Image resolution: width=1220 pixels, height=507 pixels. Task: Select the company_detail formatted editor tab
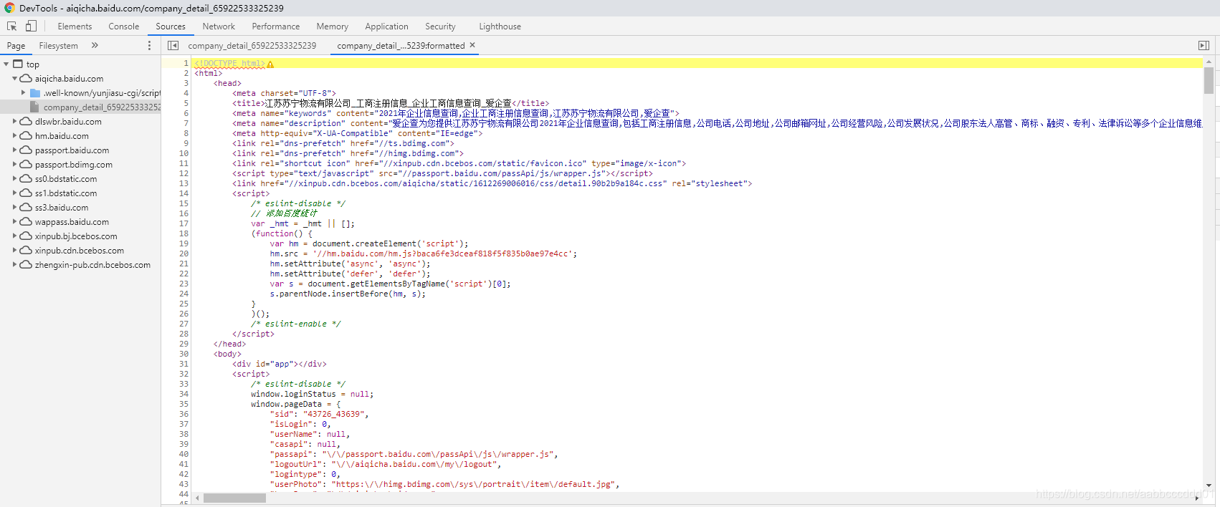pos(401,46)
